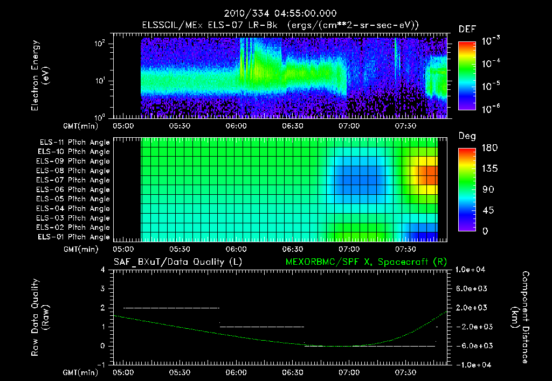Click the Raw Data Quality (Raw) axis title
The width and height of the screenshot is (552, 381).
click(x=40, y=317)
